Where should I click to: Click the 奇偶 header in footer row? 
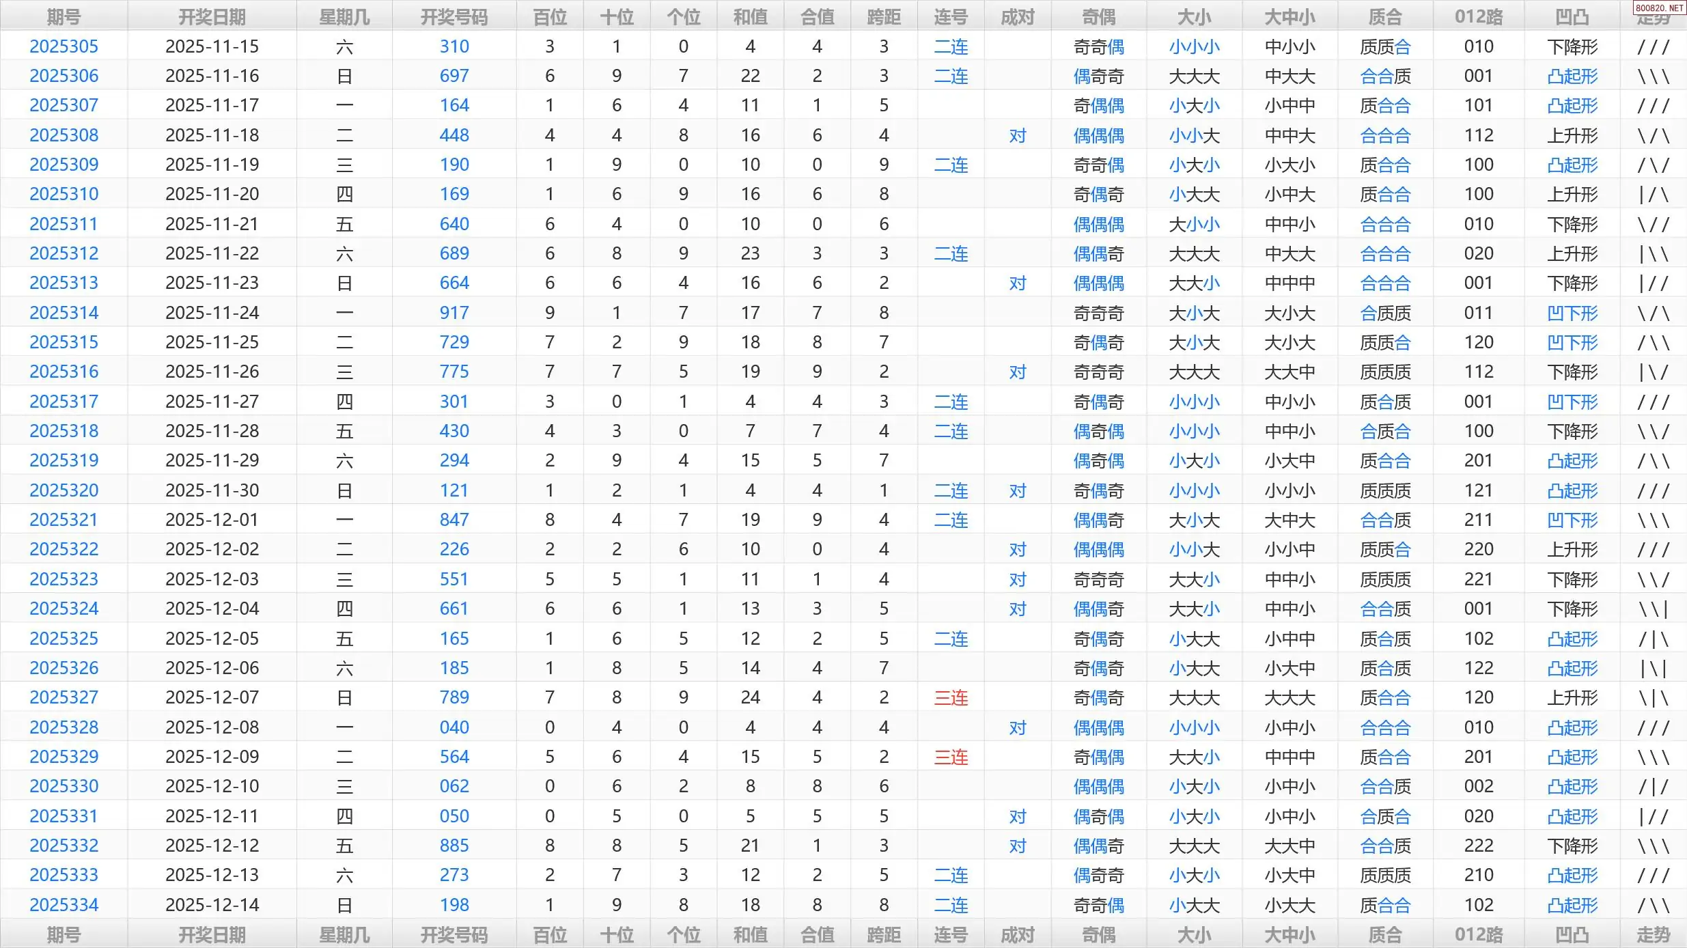pyautogui.click(x=1098, y=934)
